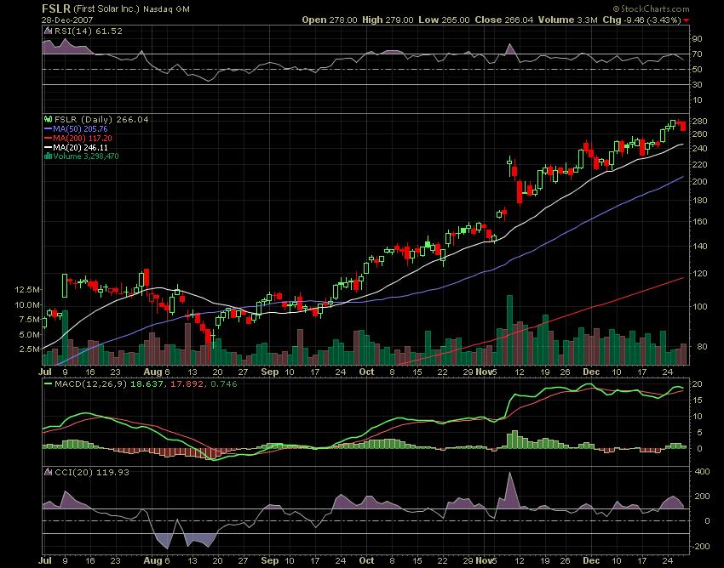The height and width of the screenshot is (568, 724).
Task: Click the 7.5M volume axis label
Action: (x=29, y=320)
